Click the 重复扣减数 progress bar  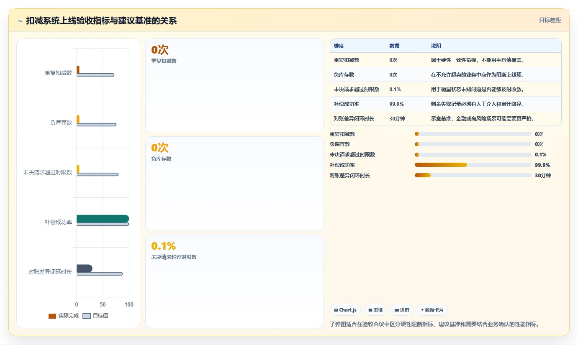click(x=473, y=134)
